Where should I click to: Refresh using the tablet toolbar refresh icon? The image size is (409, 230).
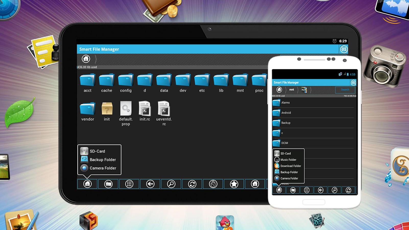tap(192, 184)
